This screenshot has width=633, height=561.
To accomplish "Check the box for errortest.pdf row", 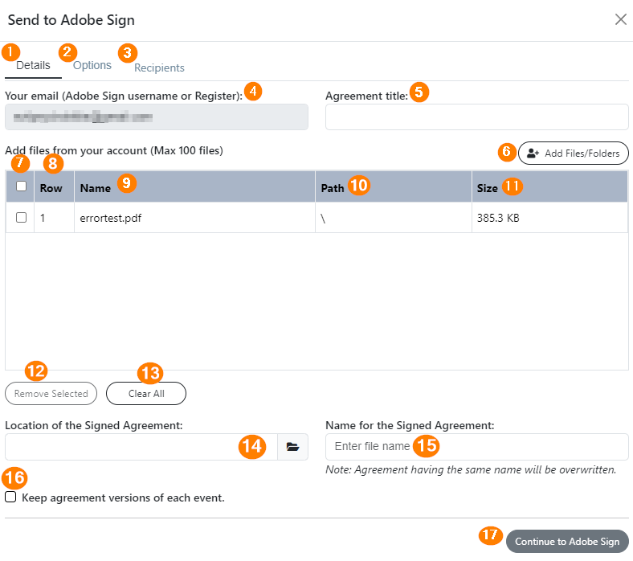I will click(21, 218).
